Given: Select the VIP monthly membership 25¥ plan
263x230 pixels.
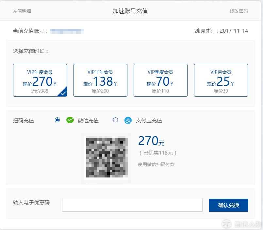Looking at the screenshot, I should [x=221, y=80].
